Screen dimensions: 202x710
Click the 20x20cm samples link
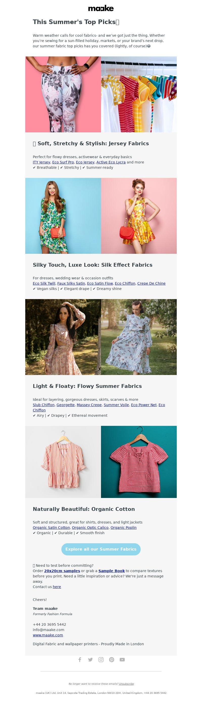pos(62,571)
